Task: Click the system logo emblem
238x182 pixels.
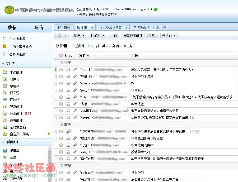Action: pos(10,10)
